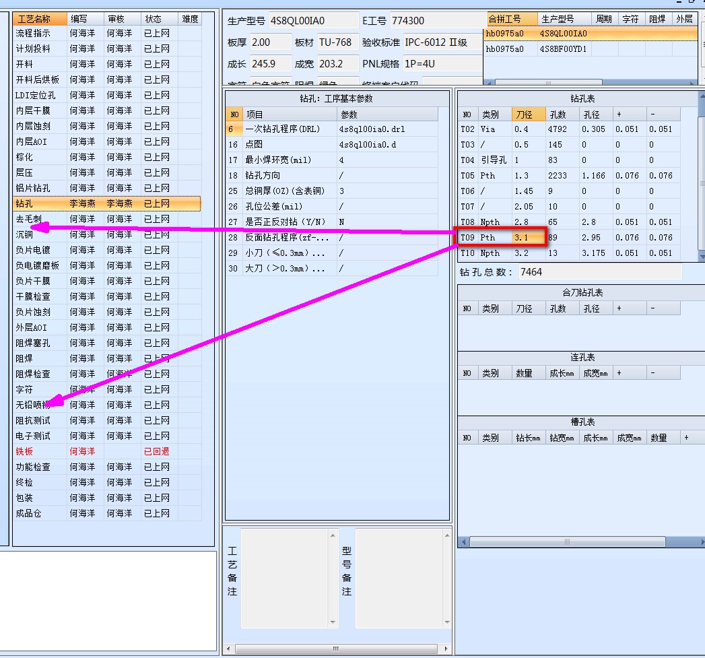
Task: Click the 钻长mm header in 槽孔表
Action: [x=529, y=438]
